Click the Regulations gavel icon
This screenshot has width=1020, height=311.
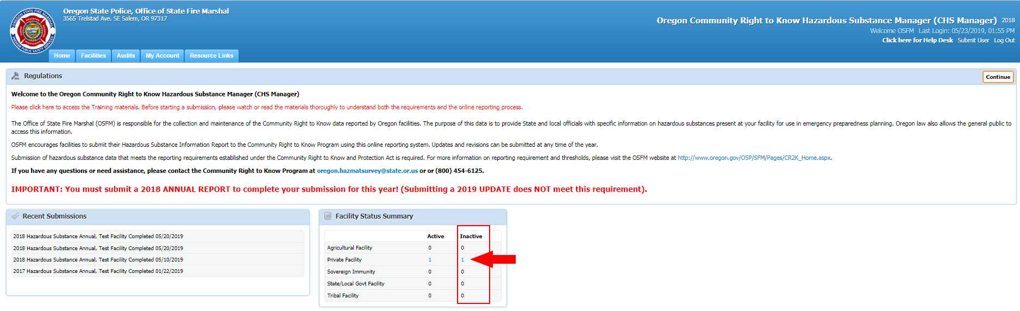coord(15,76)
